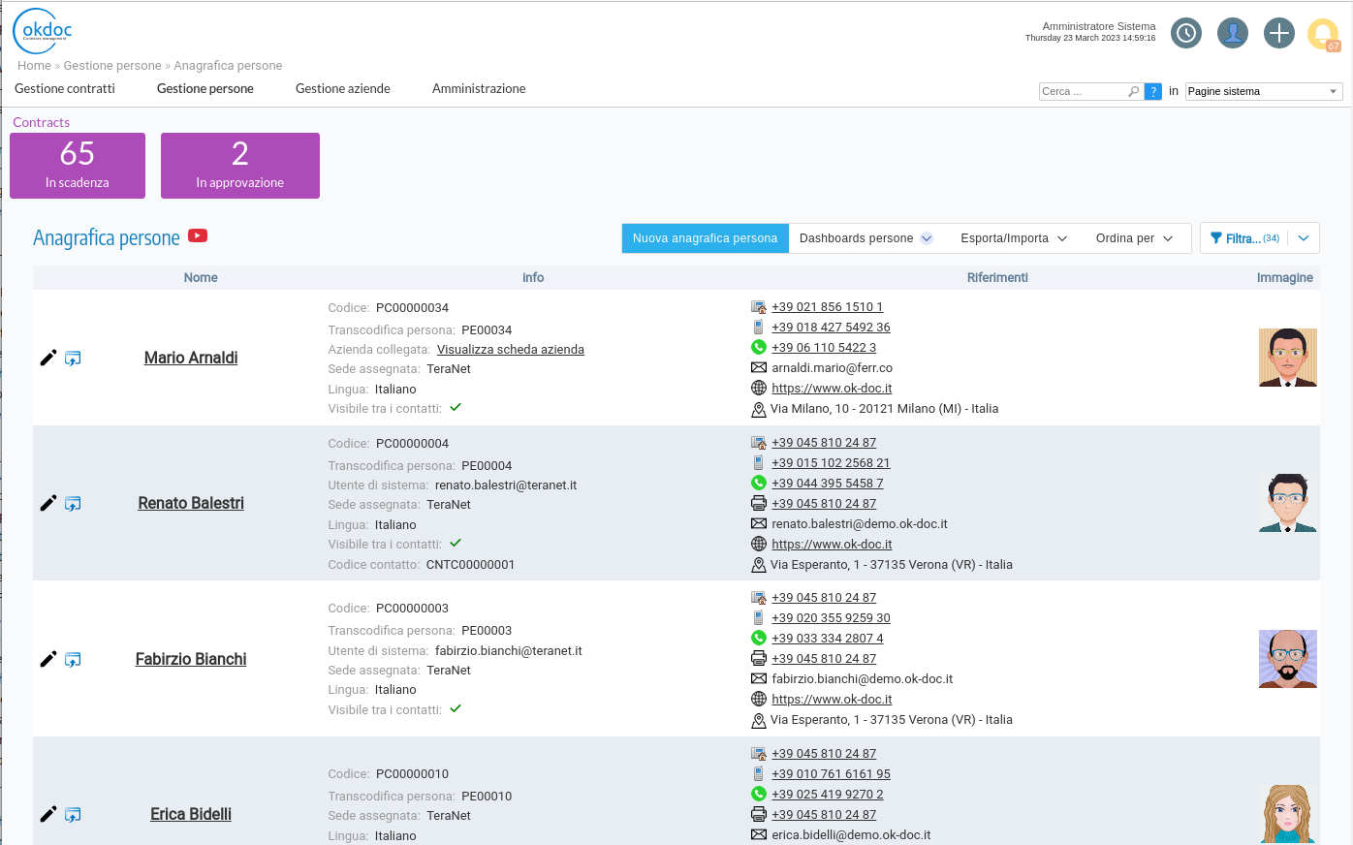Screen dimensions: 1353x845
Task: Open 'Visualizza scheda azienda' for Mario Arnaldi
Action: click(511, 349)
